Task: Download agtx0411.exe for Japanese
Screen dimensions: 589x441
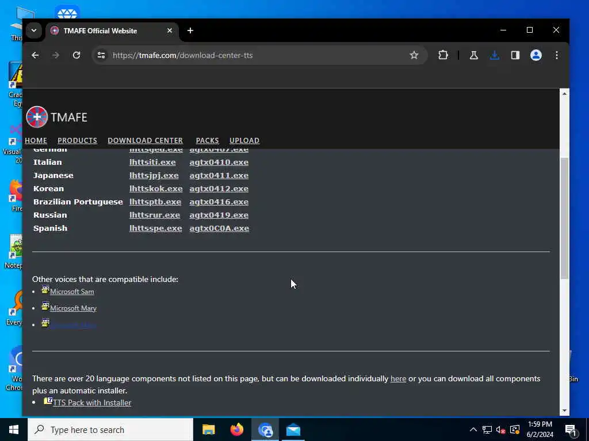Action: pos(219,175)
